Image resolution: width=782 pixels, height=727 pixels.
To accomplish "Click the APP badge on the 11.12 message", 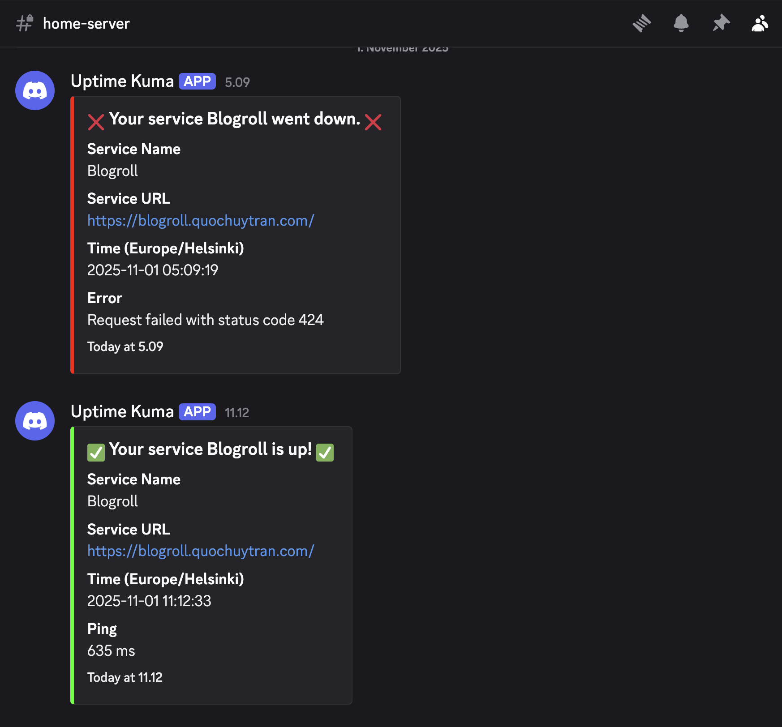I will point(197,412).
